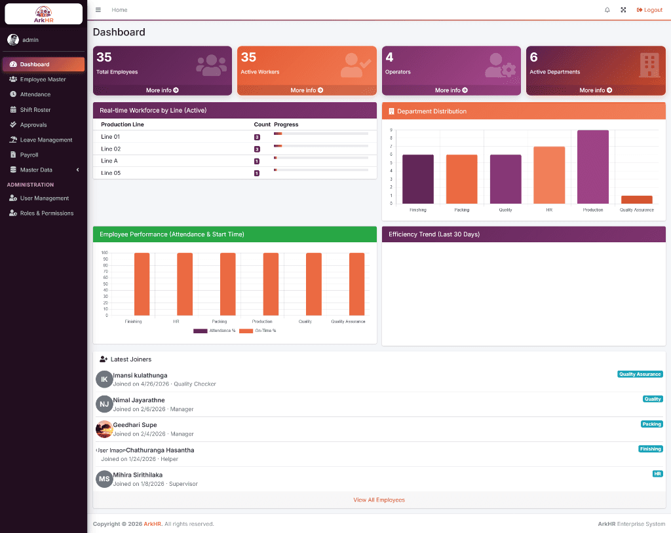Click More info on Active Workers card
671x533 pixels.
click(307, 90)
